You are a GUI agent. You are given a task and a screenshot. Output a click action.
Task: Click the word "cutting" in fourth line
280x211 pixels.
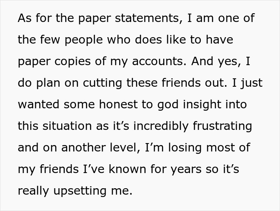click(x=102, y=83)
